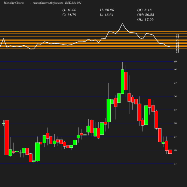Click the last red candle near 16
This screenshot has height=187, width=187.
coord(170,151)
